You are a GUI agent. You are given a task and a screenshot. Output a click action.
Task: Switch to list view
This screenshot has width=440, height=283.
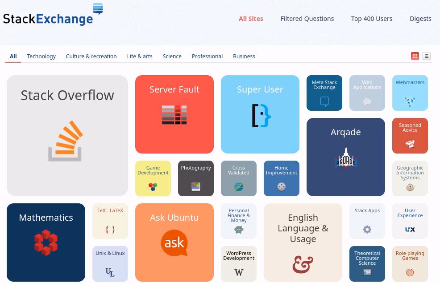click(x=427, y=56)
